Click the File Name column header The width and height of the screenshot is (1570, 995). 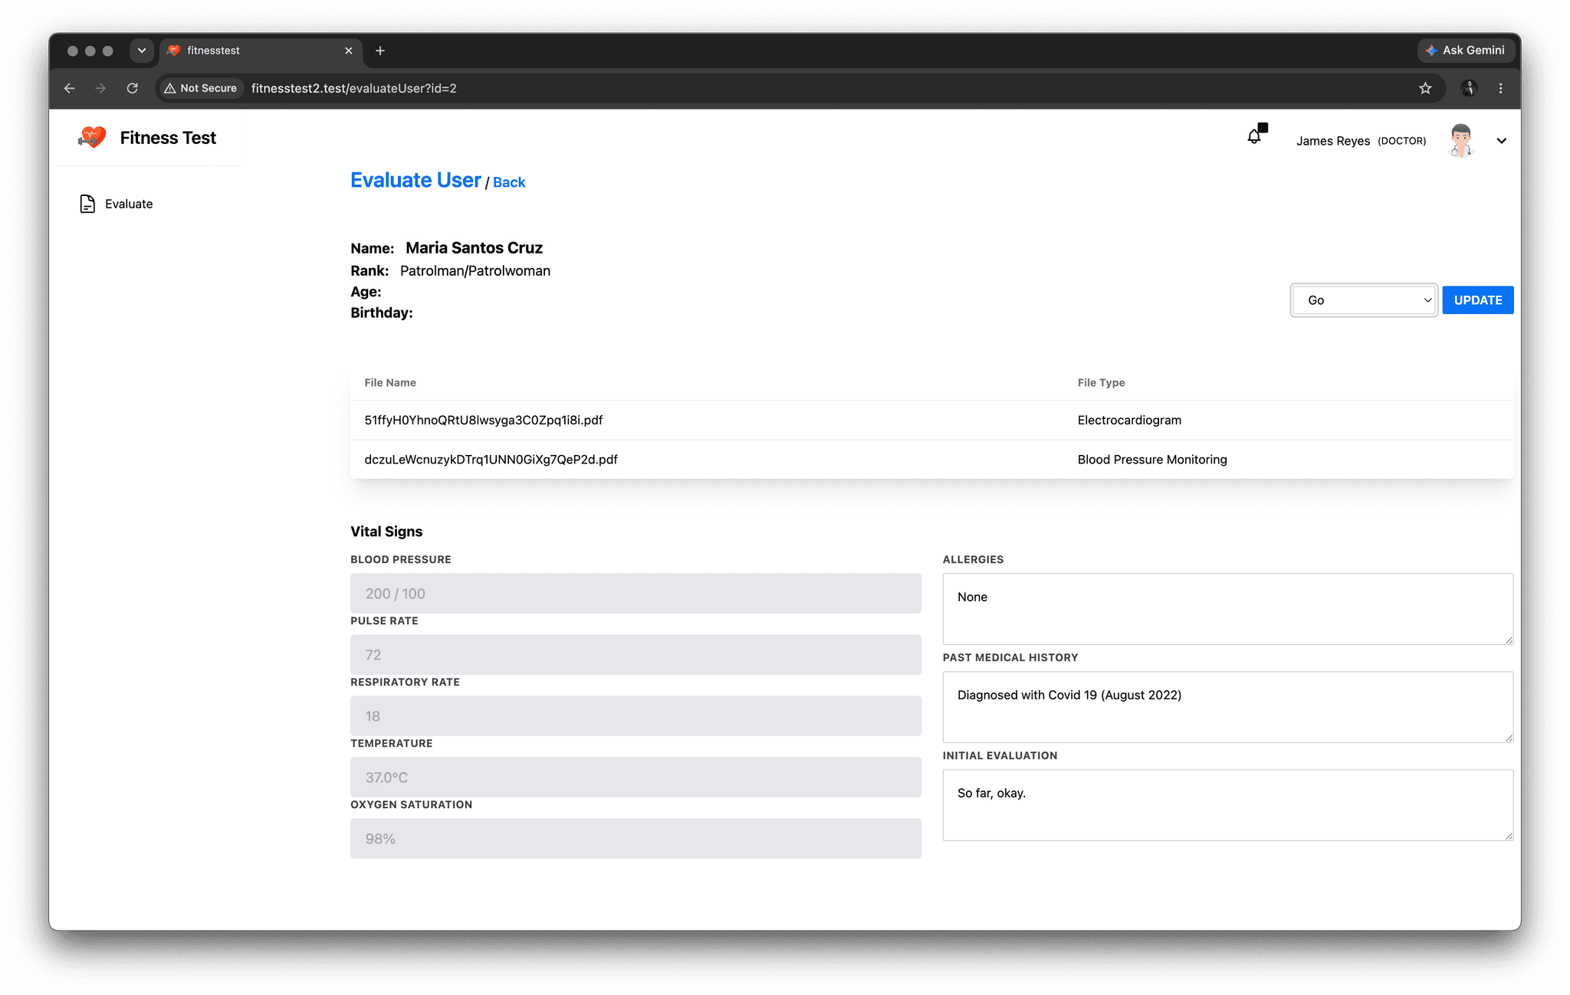point(390,382)
